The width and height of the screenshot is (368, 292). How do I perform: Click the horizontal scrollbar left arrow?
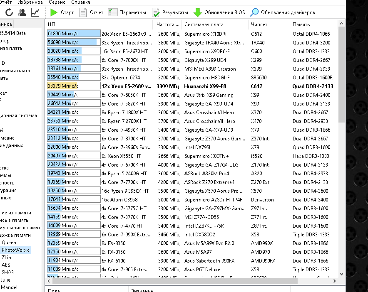(49, 281)
